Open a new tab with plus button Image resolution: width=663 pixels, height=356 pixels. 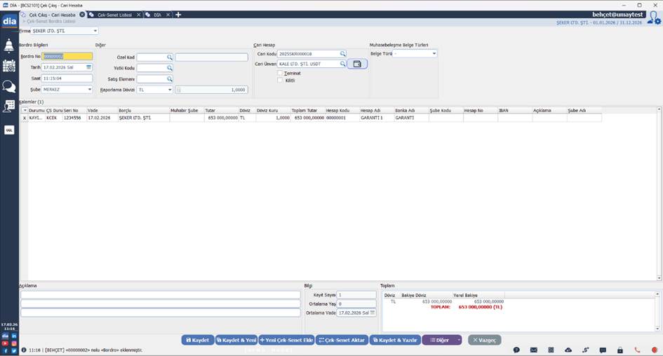178,15
